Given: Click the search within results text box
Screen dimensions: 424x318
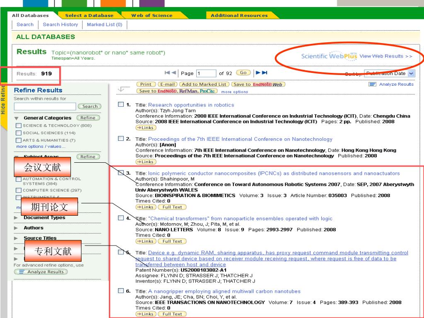Looking at the screenshot, I should 45,106.
